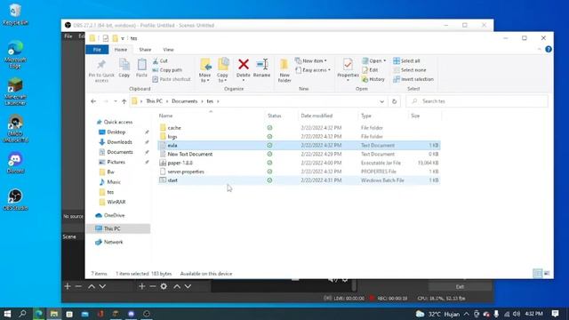This screenshot has height=320, width=569.
Task: Select the cache folder
Action: tap(299, 128)
